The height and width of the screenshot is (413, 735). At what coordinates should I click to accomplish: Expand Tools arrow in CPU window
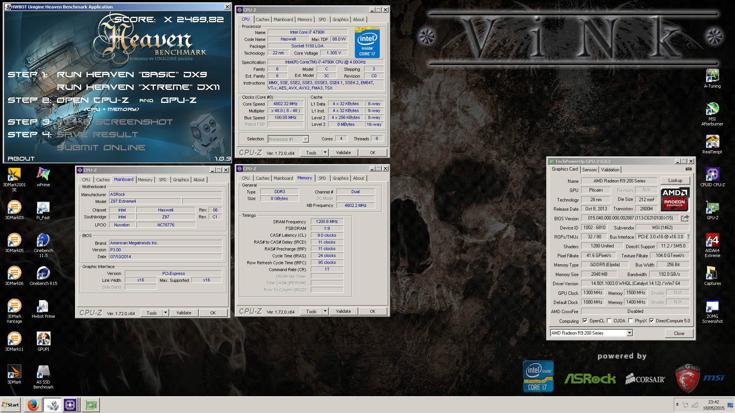point(325,153)
